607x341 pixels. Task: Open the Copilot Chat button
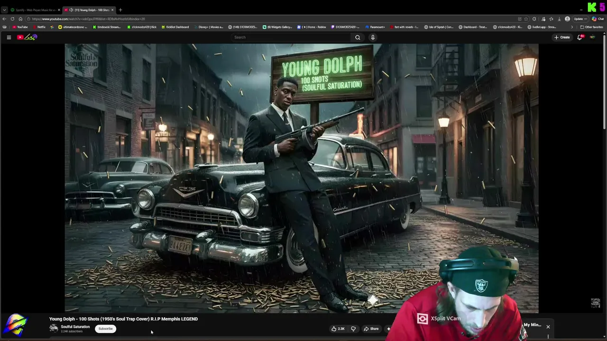click(x=598, y=19)
